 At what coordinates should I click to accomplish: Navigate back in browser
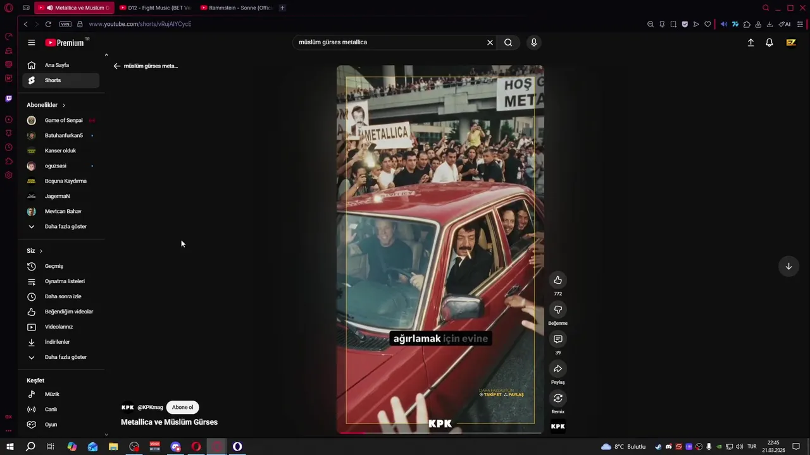25,24
